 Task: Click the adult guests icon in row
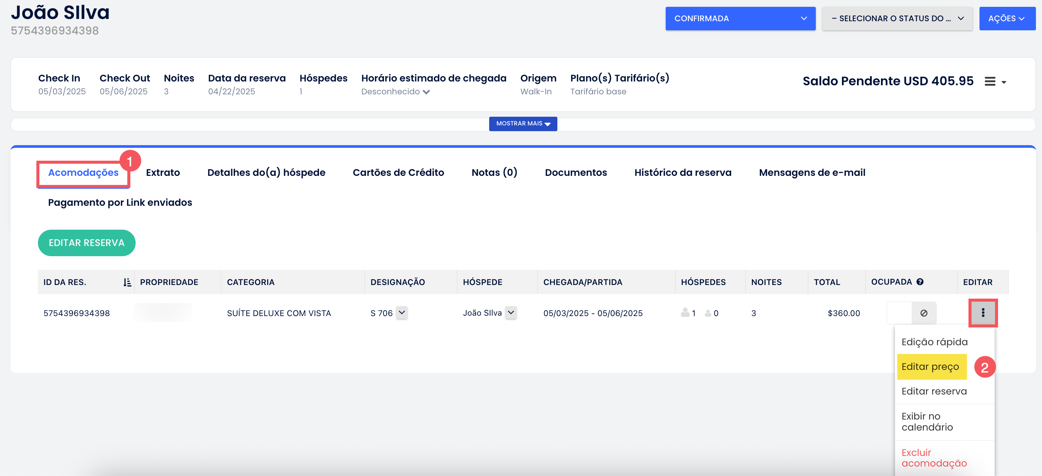685,313
